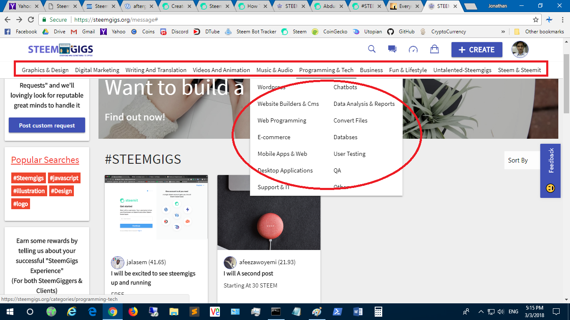Viewport: 570px width, 320px height.
Task: Open the dashboard gauge icon in header
Action: [413, 49]
